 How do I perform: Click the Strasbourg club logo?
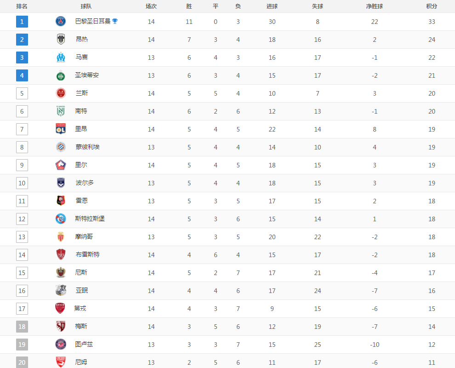61,218
